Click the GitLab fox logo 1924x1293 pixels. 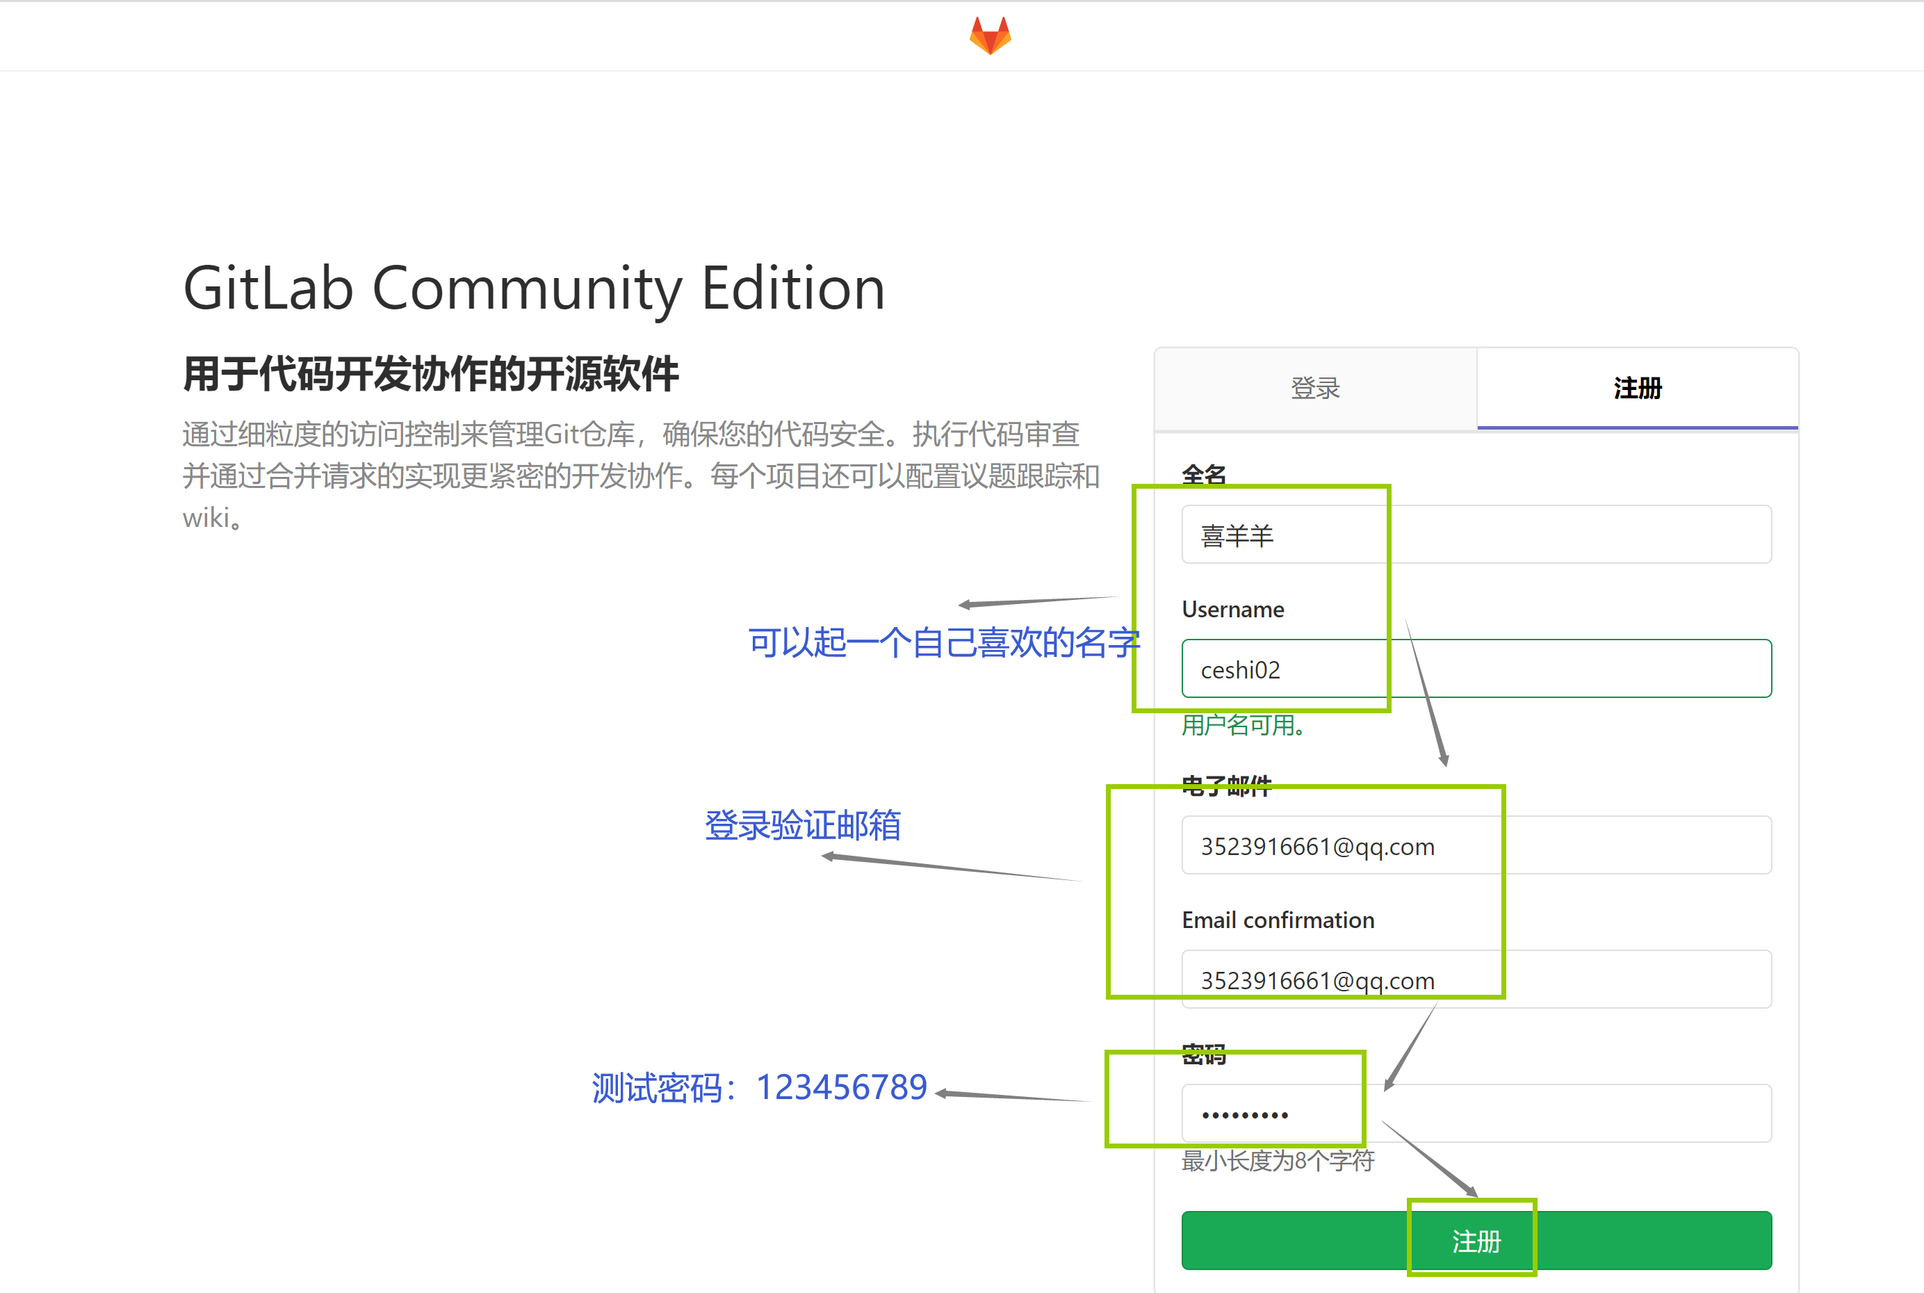pos(990,35)
